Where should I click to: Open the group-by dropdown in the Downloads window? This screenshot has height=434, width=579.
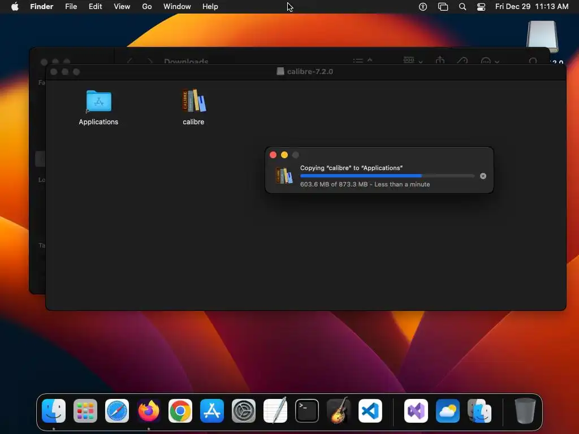(413, 60)
